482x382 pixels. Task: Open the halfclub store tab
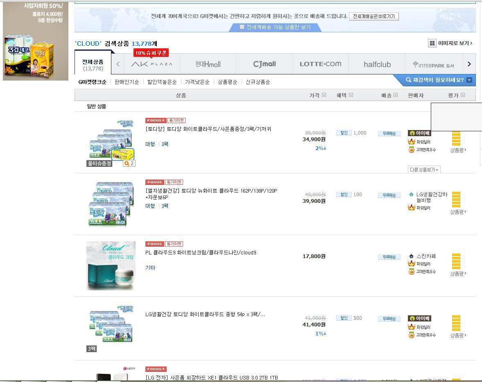coord(377,64)
